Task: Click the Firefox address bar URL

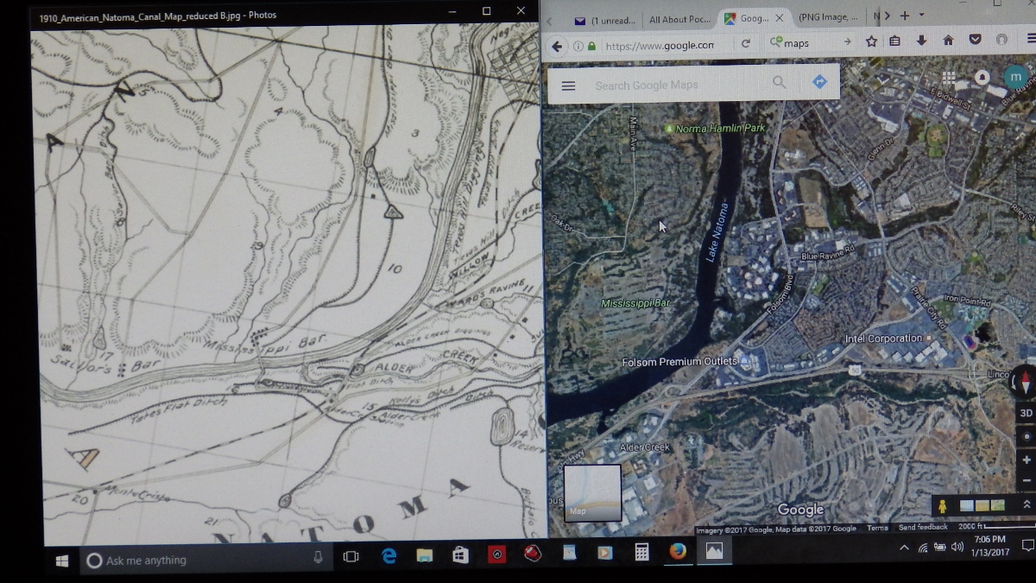Action: 660,45
